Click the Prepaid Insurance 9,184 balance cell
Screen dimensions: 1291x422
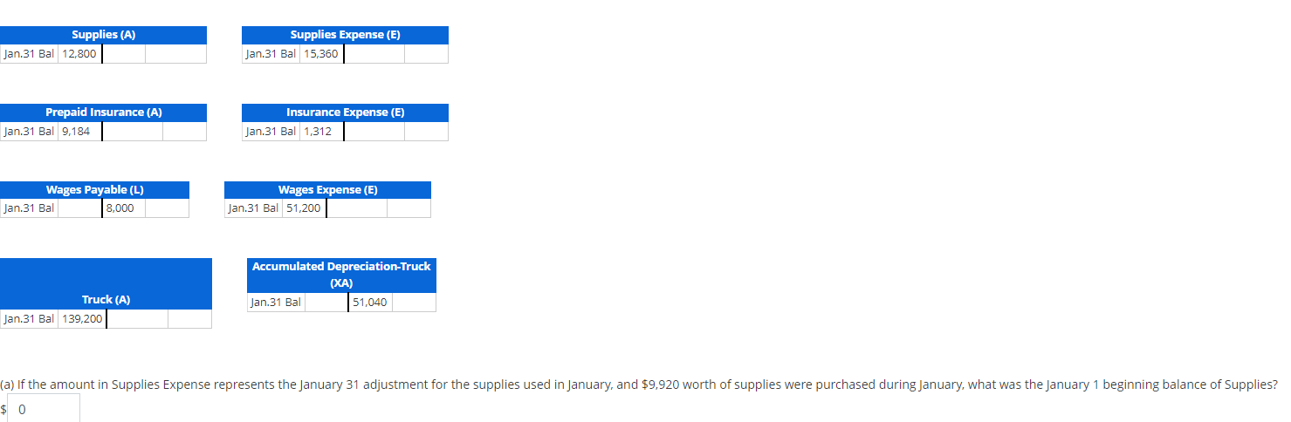click(79, 132)
